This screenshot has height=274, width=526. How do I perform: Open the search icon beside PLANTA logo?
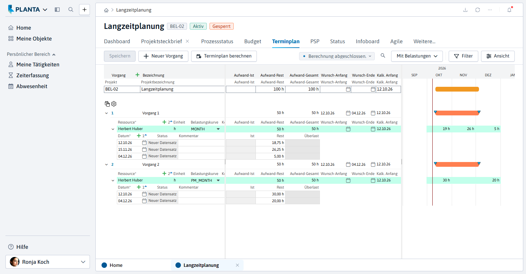(71, 10)
